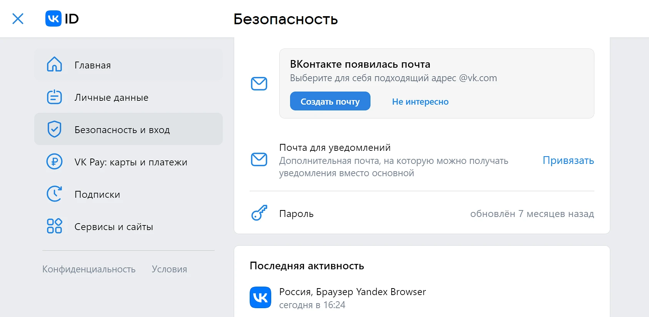Open the Пароль settings row
Screen dimensions: 649x317
[x=421, y=214]
